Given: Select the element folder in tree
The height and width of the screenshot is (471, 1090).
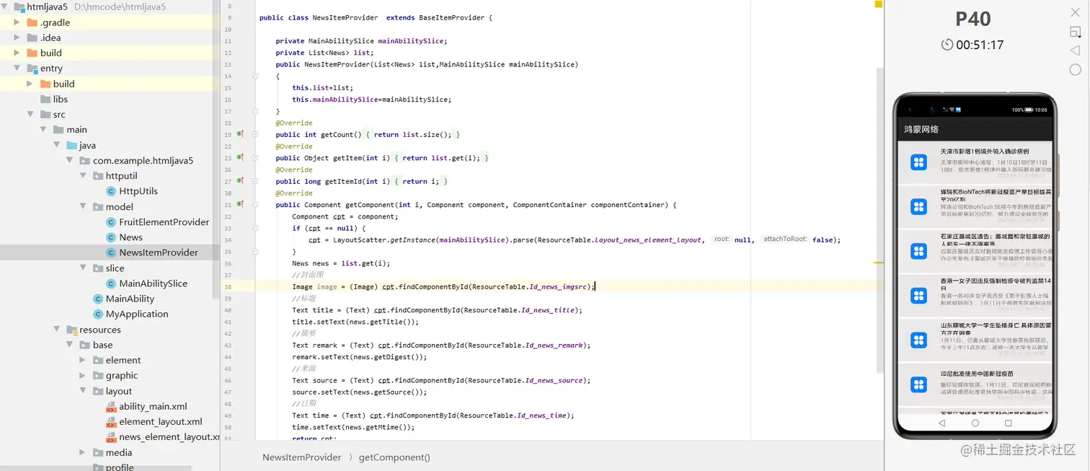Looking at the screenshot, I should (x=123, y=360).
